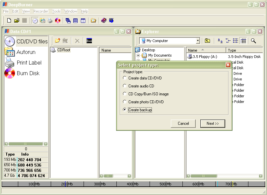Click the 650 Mb size row
The width and height of the screenshot is (267, 195).
click(x=26, y=165)
